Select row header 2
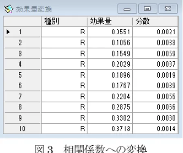The height and width of the screenshot is (153, 183). tap(22, 42)
